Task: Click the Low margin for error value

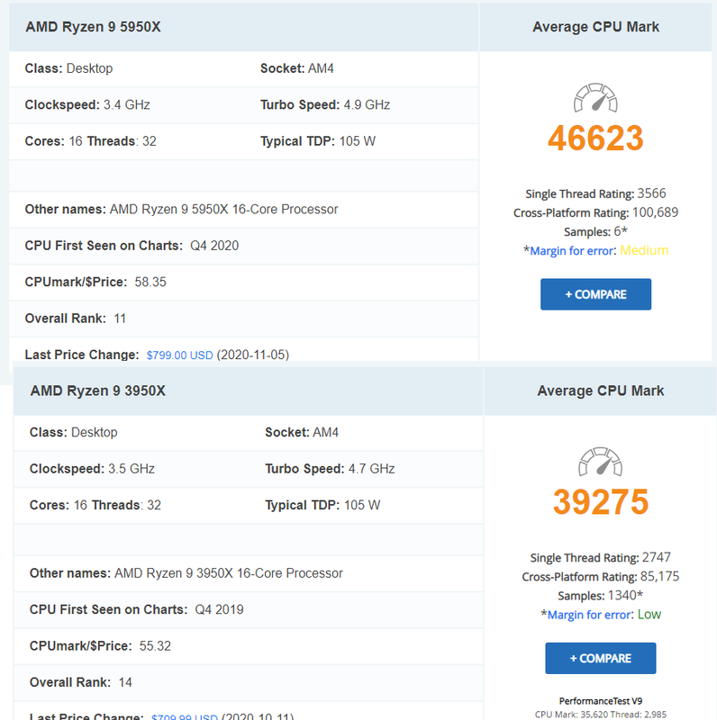Action: click(649, 615)
